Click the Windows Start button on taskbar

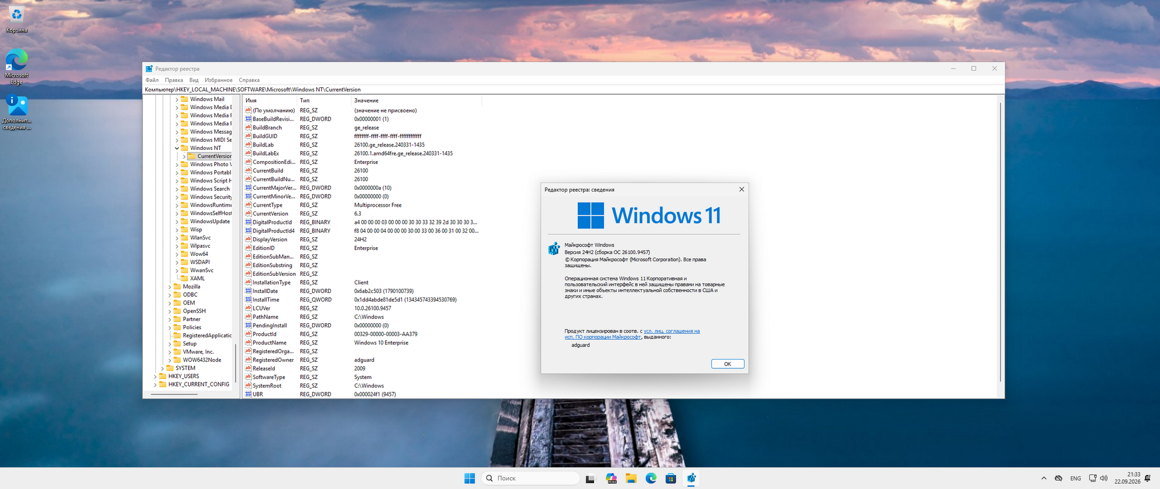[469, 478]
